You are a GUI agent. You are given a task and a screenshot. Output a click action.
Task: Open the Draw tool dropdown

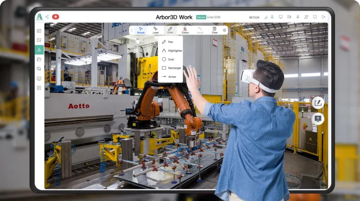170,30
